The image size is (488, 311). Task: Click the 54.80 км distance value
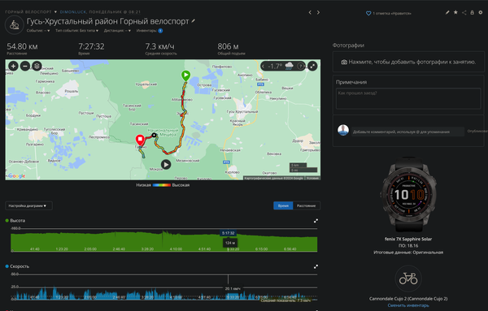click(22, 46)
